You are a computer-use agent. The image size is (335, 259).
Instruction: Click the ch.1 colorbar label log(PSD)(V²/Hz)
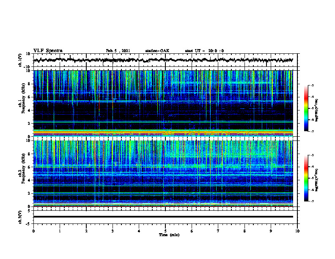316,110
